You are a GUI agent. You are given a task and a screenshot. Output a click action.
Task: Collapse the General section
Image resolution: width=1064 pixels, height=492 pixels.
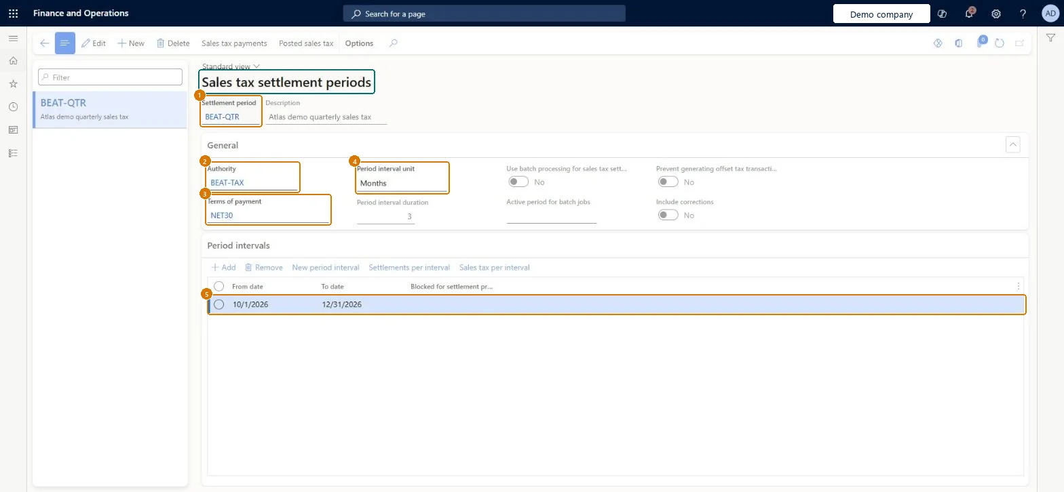pyautogui.click(x=1012, y=145)
